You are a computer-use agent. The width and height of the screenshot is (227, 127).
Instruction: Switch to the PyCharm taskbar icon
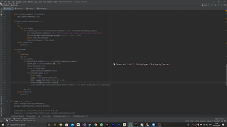coord(130,125)
